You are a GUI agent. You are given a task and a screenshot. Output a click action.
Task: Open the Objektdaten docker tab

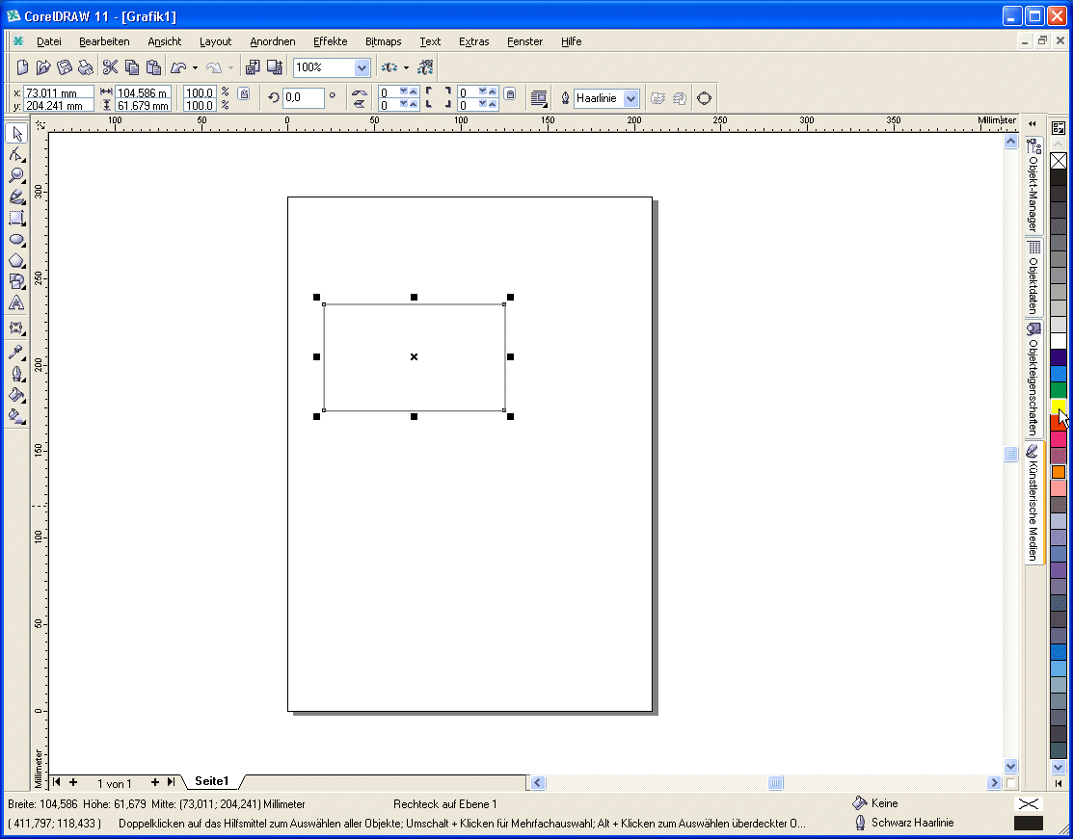pyautogui.click(x=1033, y=276)
